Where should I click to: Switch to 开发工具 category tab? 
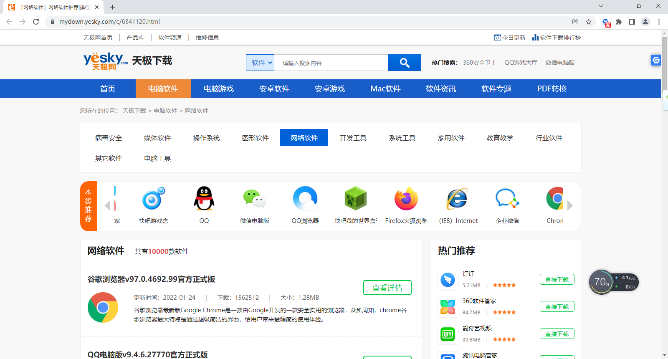353,138
